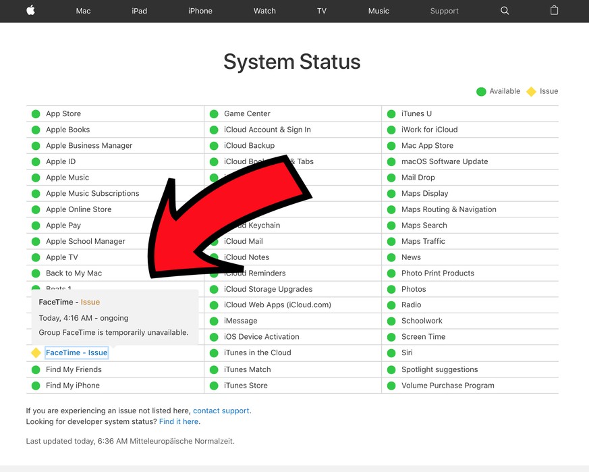Click the 'Maps Traffic' service name
The image size is (589, 472).
click(423, 241)
